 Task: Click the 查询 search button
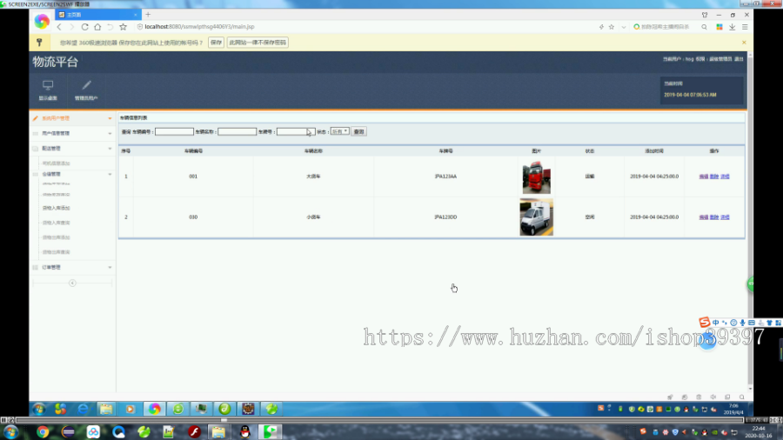point(358,131)
